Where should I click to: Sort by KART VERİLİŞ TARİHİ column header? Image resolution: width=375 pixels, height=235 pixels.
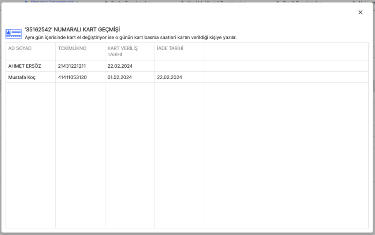click(x=122, y=51)
